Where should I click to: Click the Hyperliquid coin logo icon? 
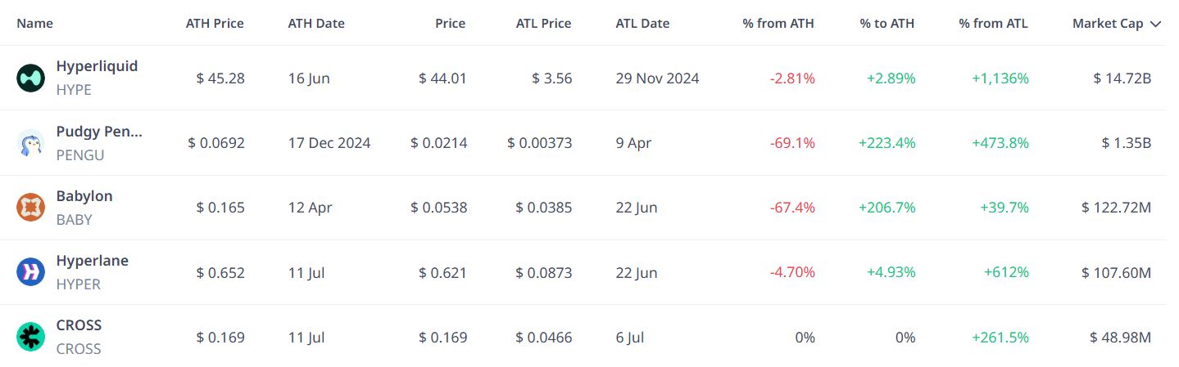click(x=30, y=78)
